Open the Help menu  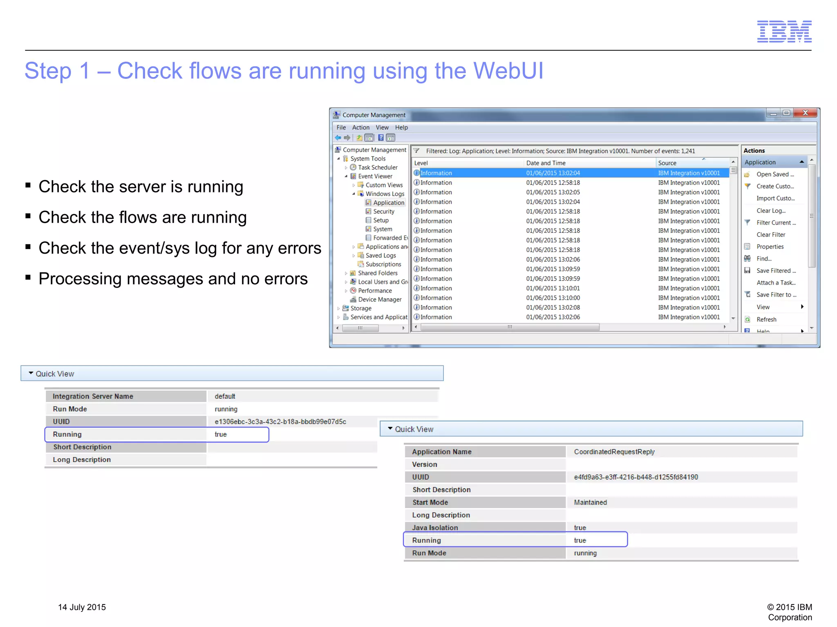click(x=401, y=127)
